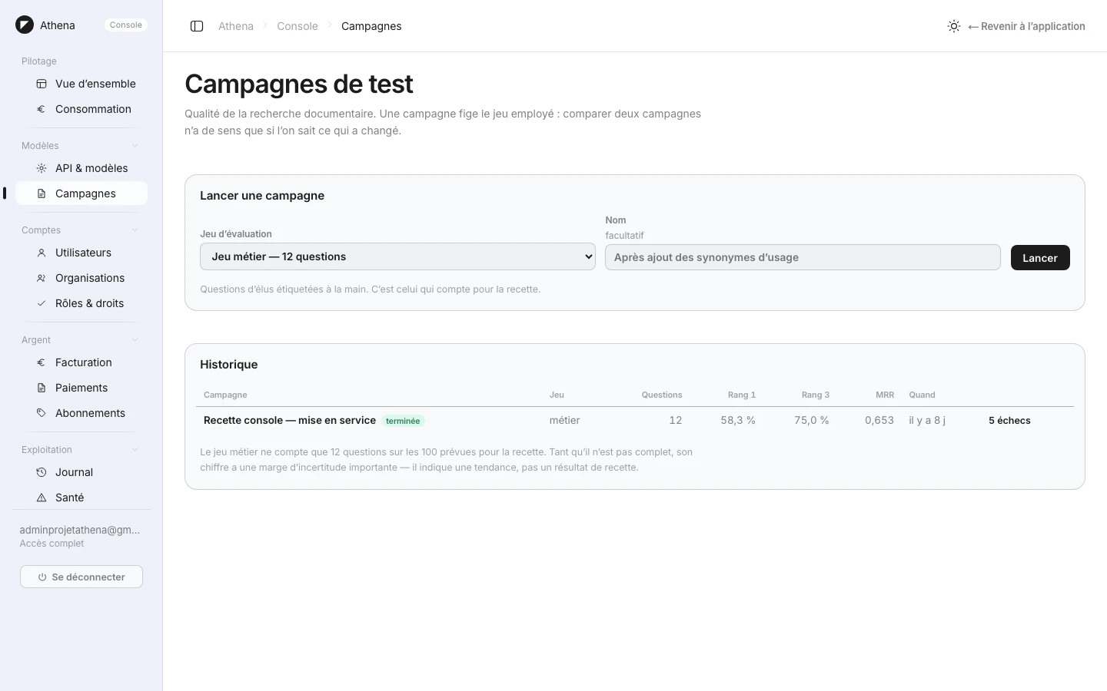The height and width of the screenshot is (691, 1107).
Task: Collapse the Argent sidebar section
Action: 135,340
